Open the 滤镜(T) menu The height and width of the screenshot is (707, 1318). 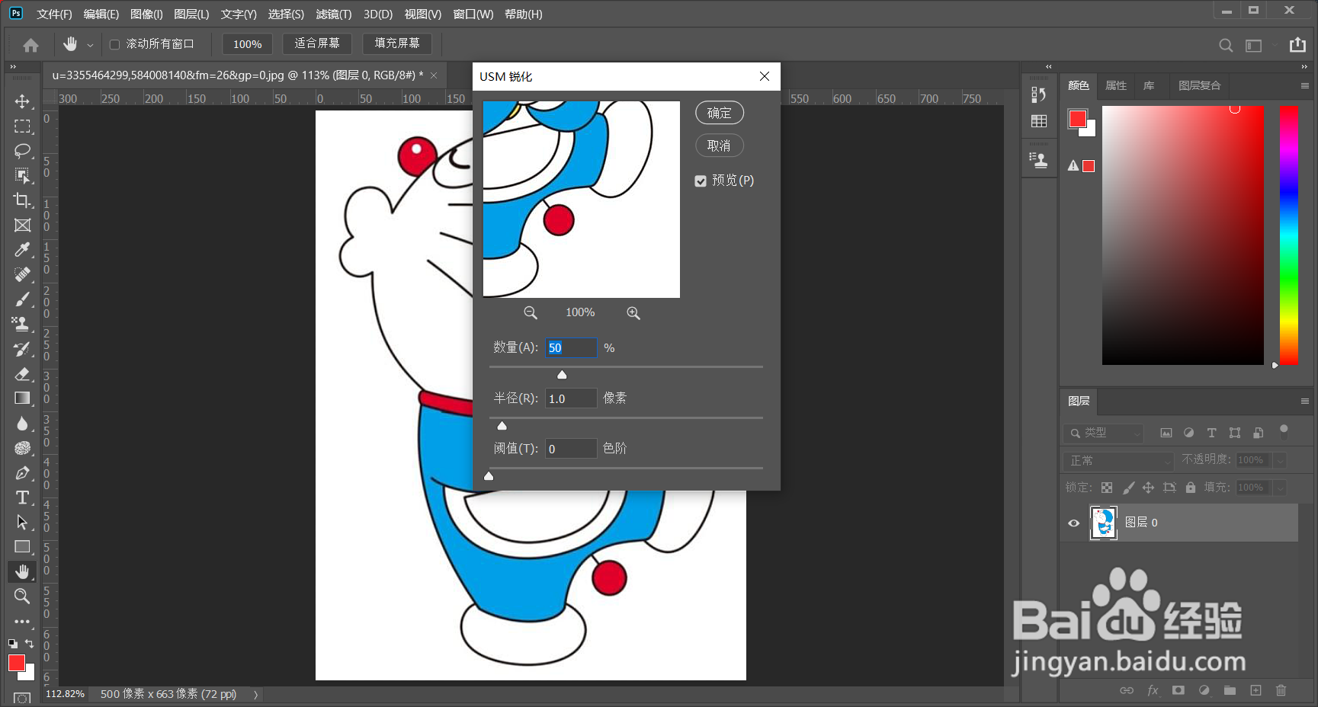334,14
